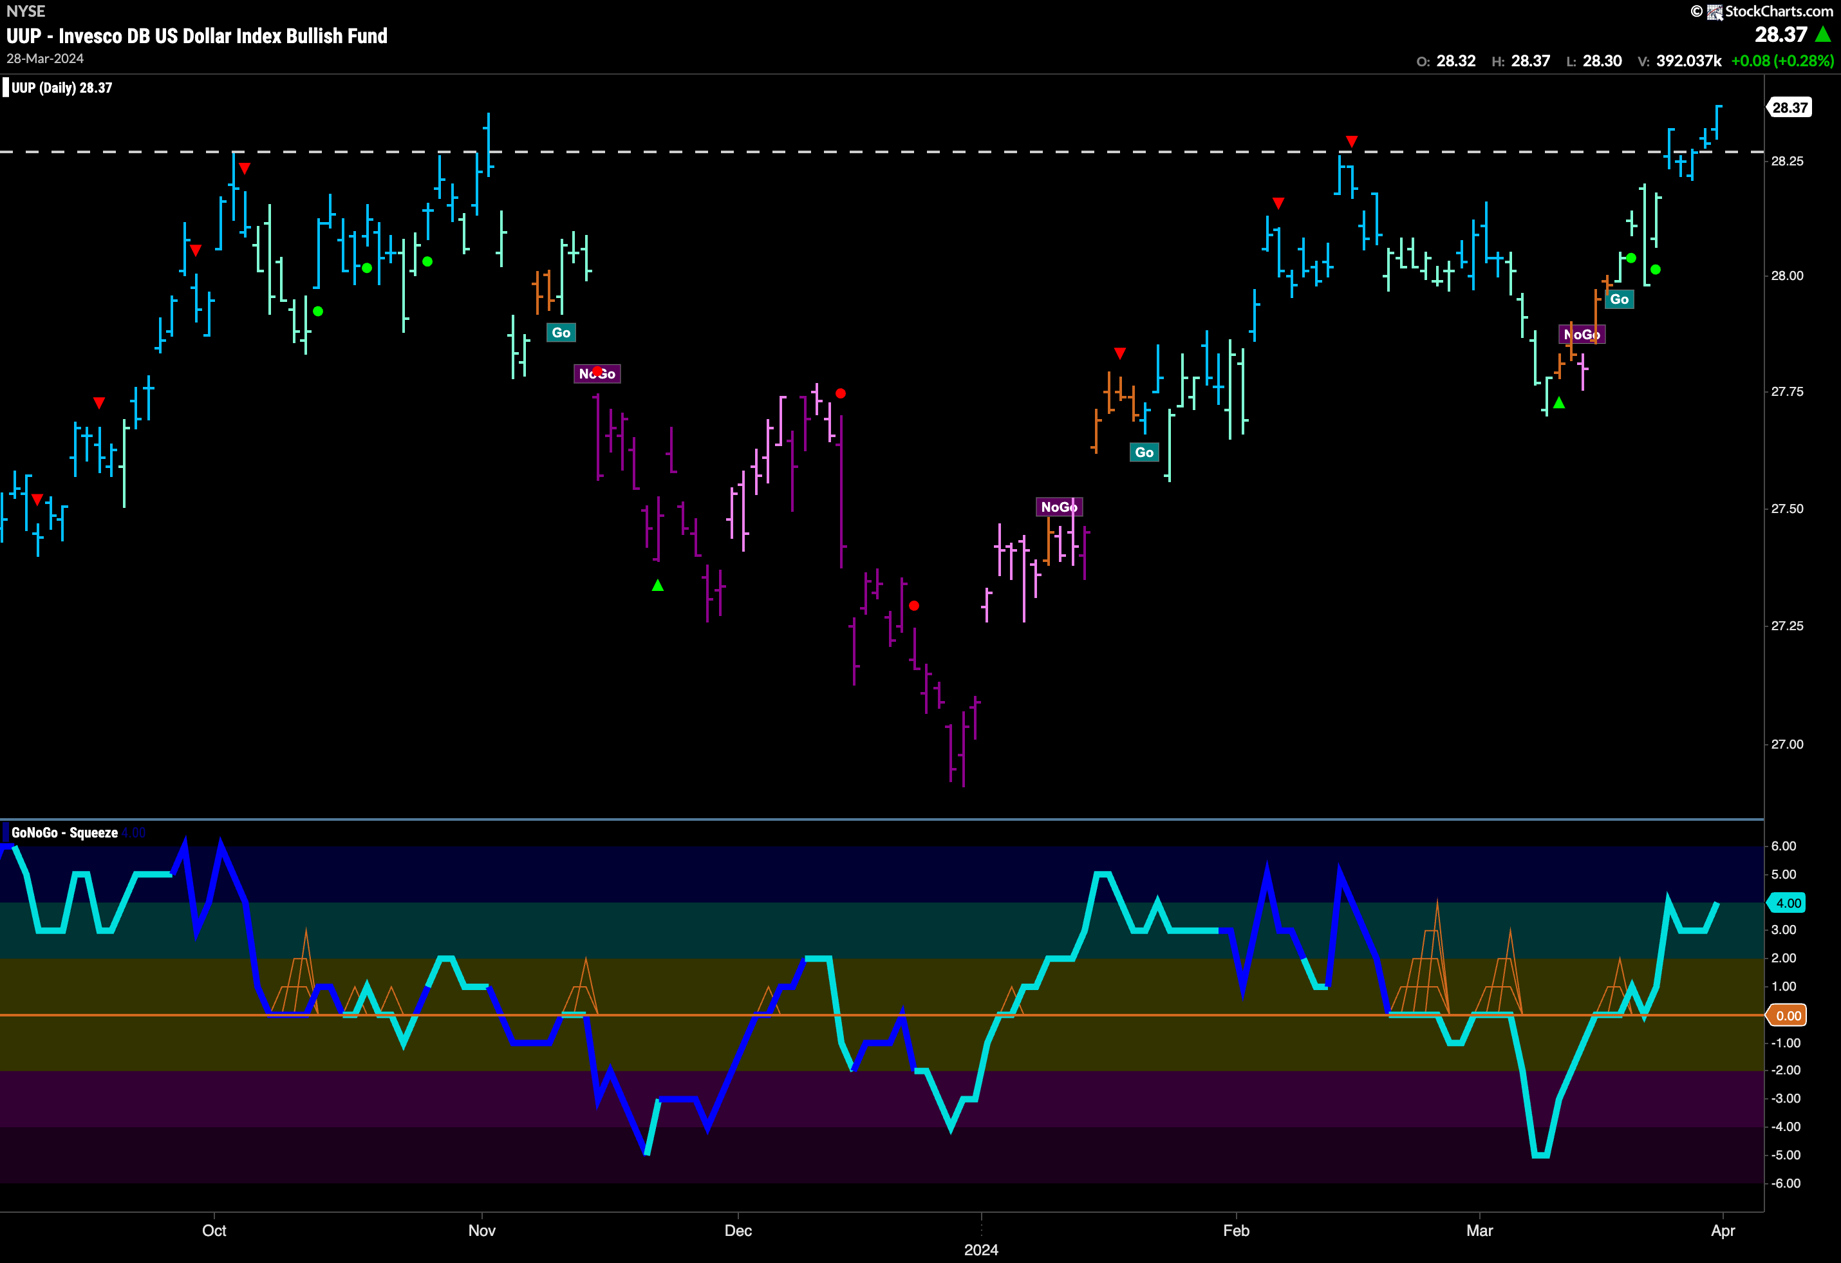
Task: Click the red down triangle above mid-January orange bars
Action: click(1119, 353)
